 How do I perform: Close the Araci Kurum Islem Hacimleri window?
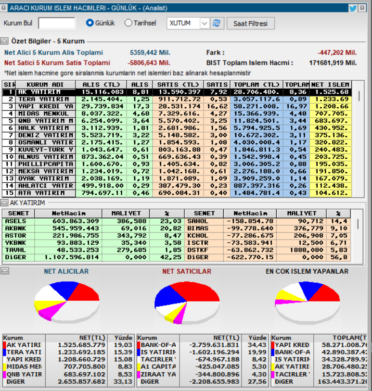(x=362, y=8)
